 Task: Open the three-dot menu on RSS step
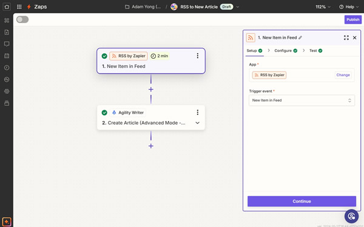198,56
